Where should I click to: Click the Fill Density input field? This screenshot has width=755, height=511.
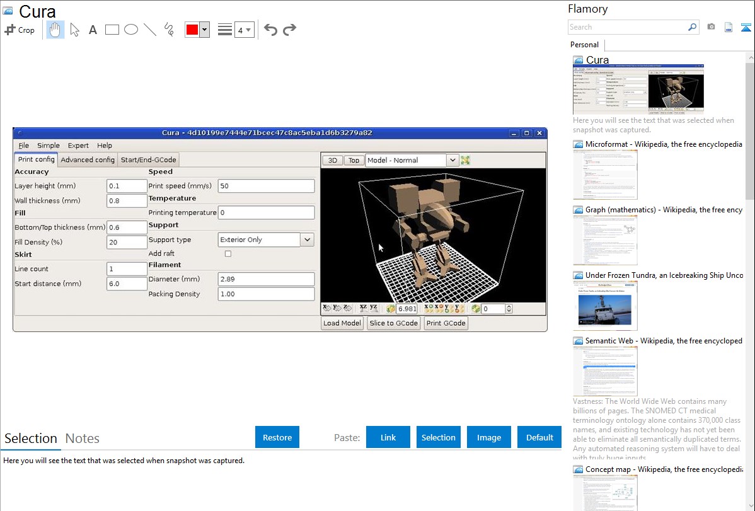pos(127,242)
